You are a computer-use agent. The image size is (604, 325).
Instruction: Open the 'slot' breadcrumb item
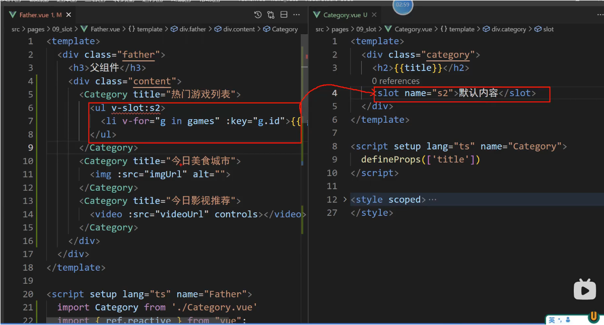coord(544,29)
